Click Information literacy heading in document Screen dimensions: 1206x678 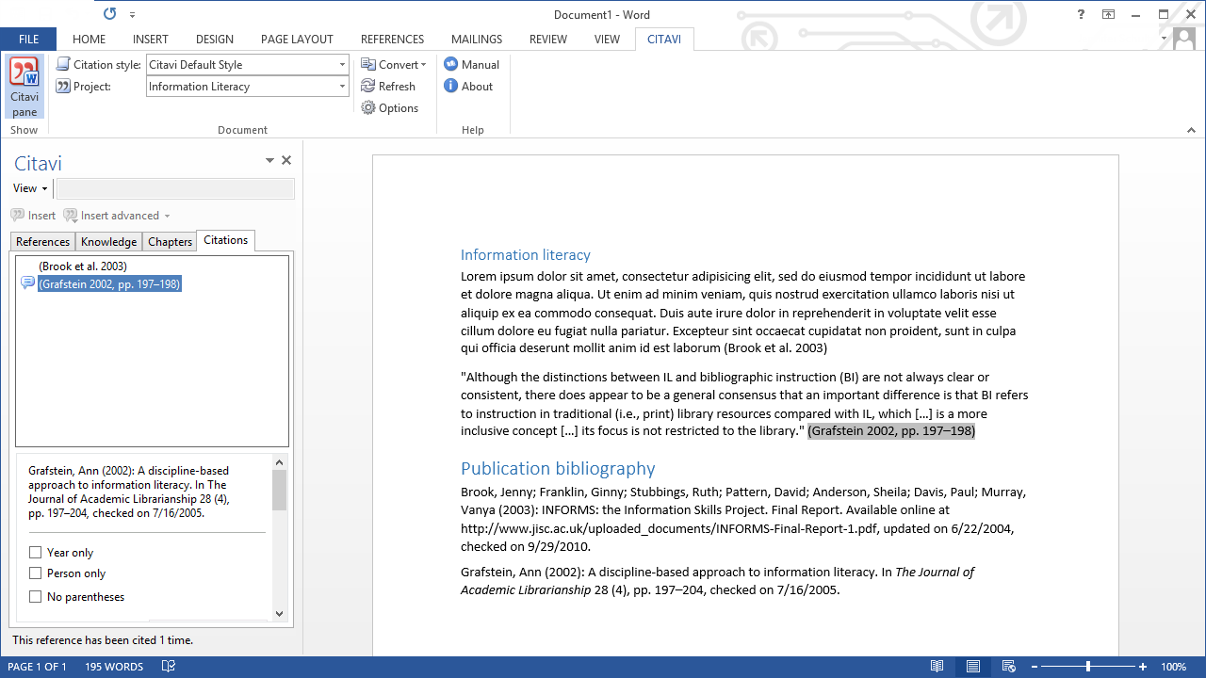pos(526,255)
